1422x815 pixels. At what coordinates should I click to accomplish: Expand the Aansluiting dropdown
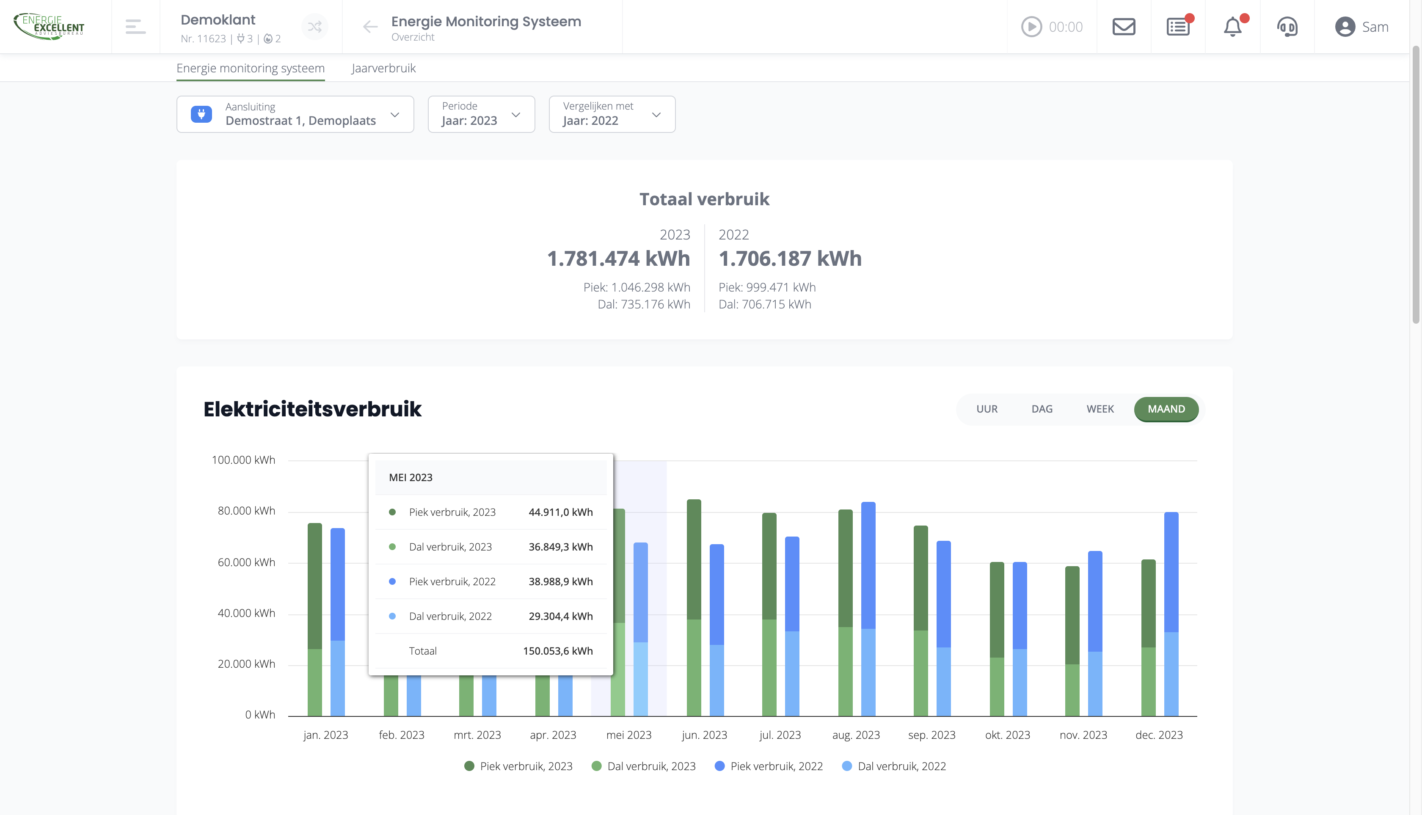295,114
